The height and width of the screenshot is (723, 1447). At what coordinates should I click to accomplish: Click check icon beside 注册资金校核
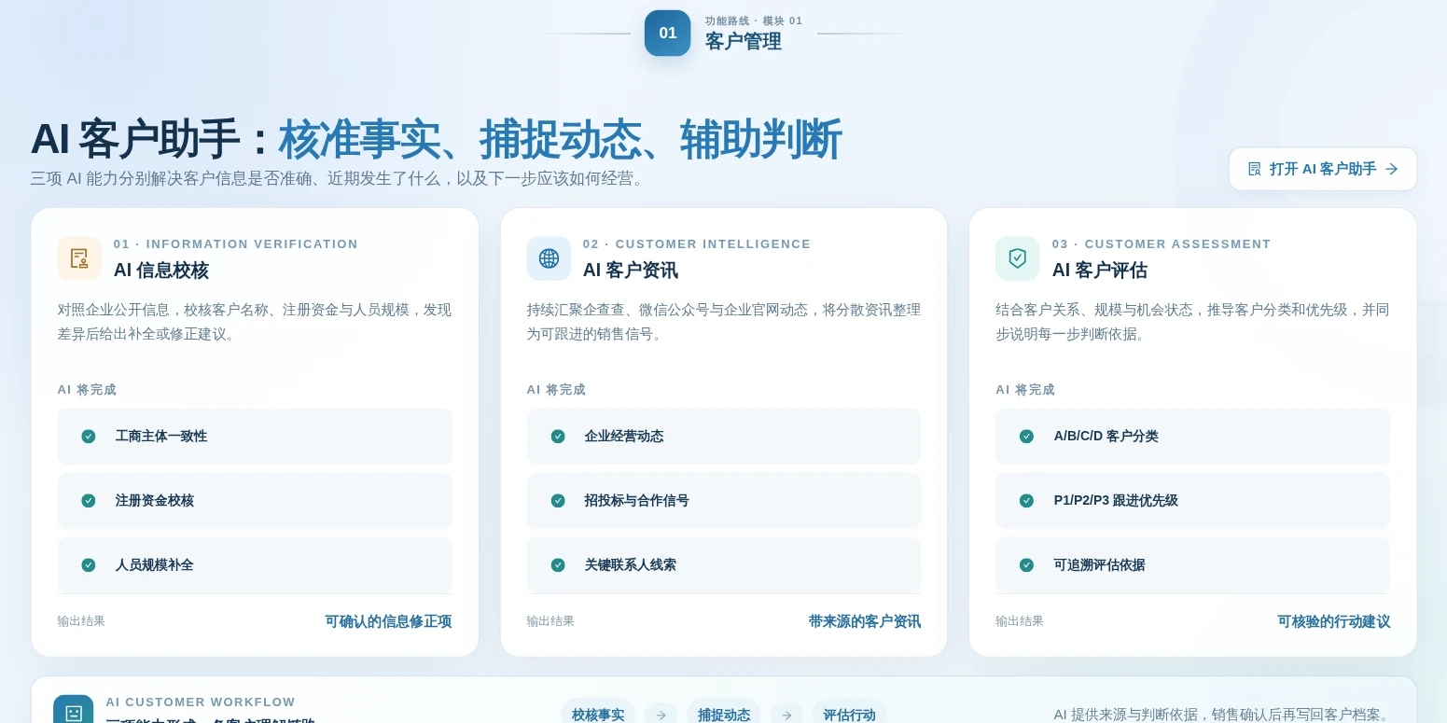coord(89,501)
